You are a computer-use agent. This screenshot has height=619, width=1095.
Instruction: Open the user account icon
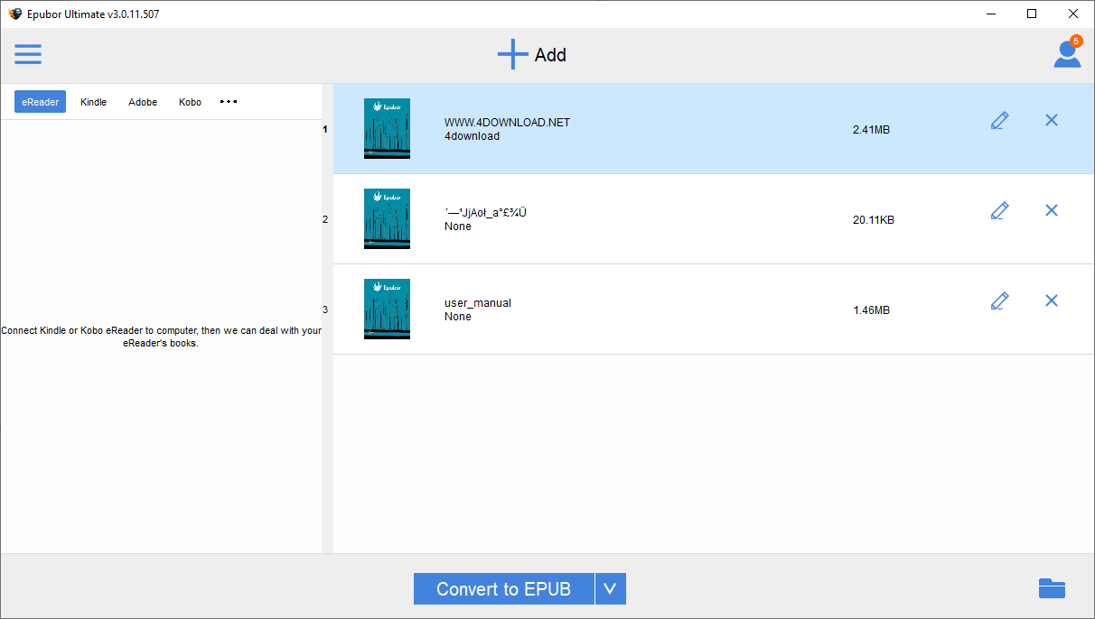click(1067, 54)
